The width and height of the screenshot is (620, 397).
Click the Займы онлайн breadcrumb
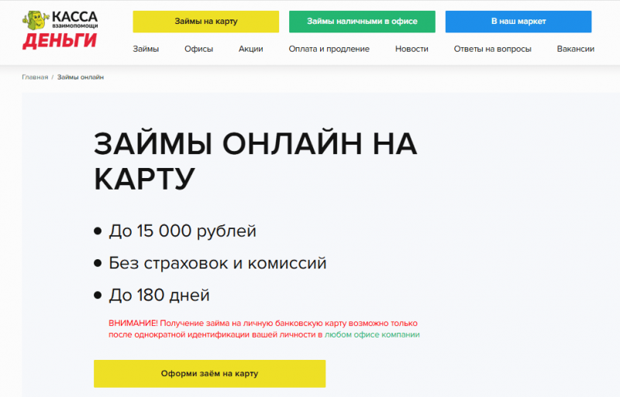point(81,77)
